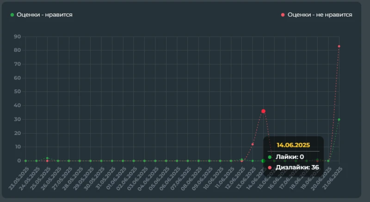Click the tooltip row 'Лайки: 0'
Image resolution: width=370 pixels, height=202 pixels.
pyautogui.click(x=286, y=157)
